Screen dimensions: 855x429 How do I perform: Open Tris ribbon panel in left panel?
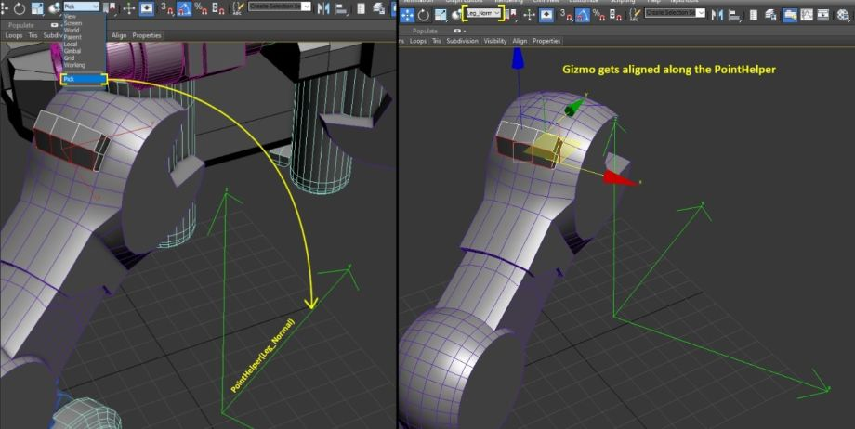[x=33, y=35]
